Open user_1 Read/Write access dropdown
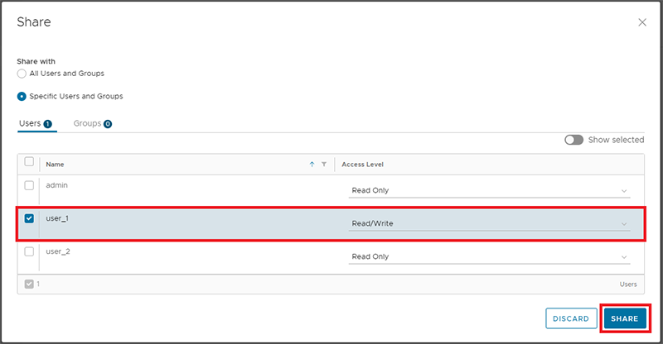This screenshot has width=663, height=344. tap(489, 223)
